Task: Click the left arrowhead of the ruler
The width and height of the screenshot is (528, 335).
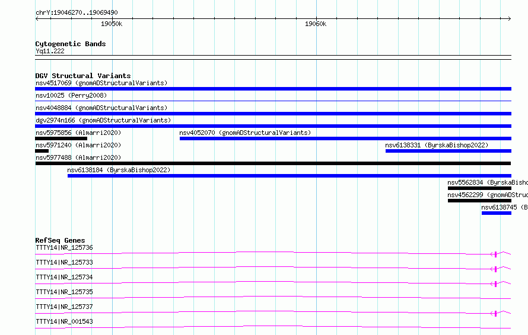Action: tap(37, 18)
